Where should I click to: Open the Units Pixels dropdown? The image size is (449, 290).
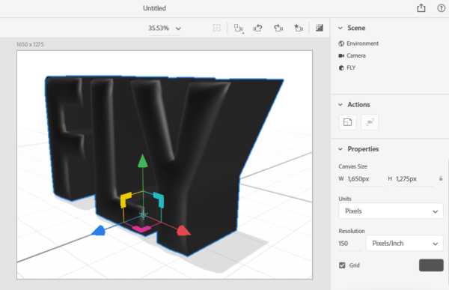click(391, 211)
